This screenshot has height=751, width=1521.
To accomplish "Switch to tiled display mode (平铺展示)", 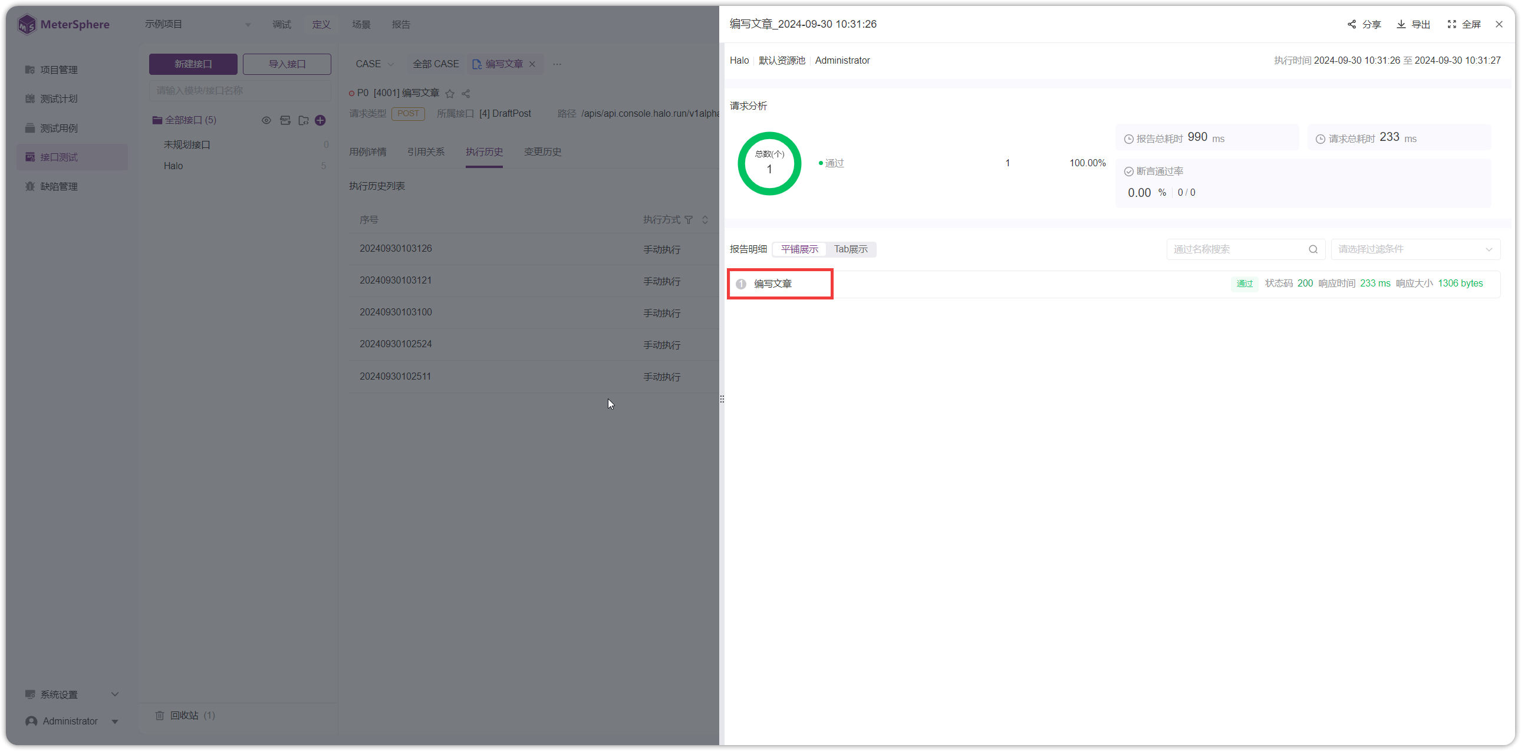I will [799, 249].
